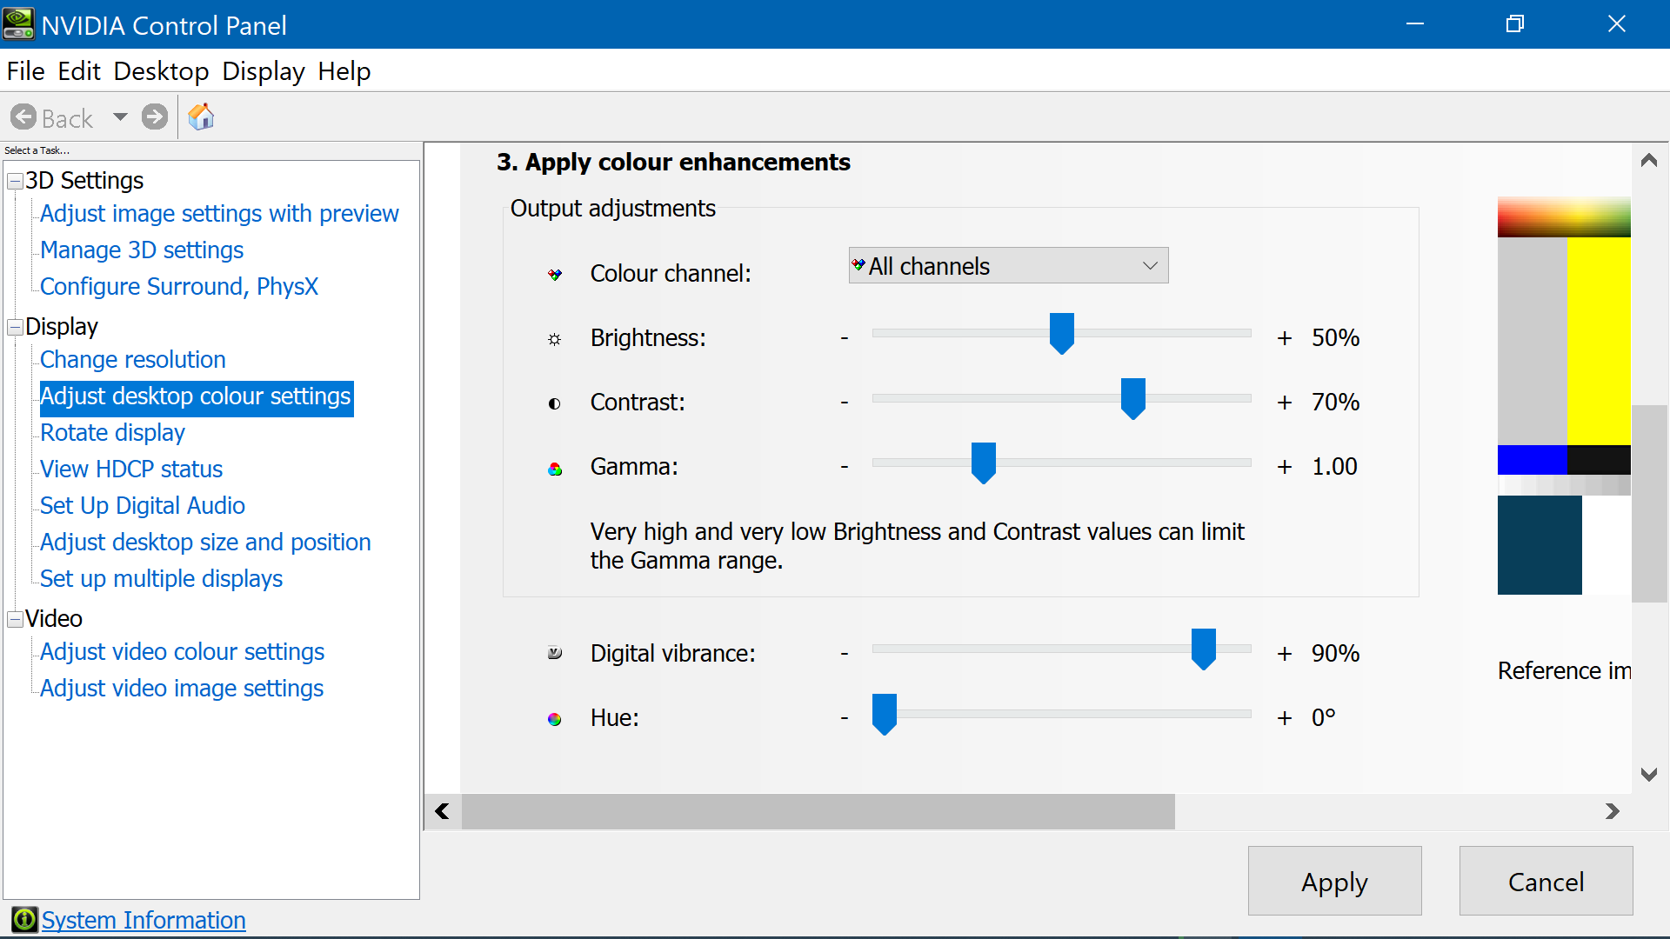Click the Hue colour wheel icon
1670x939 pixels.
(x=555, y=719)
